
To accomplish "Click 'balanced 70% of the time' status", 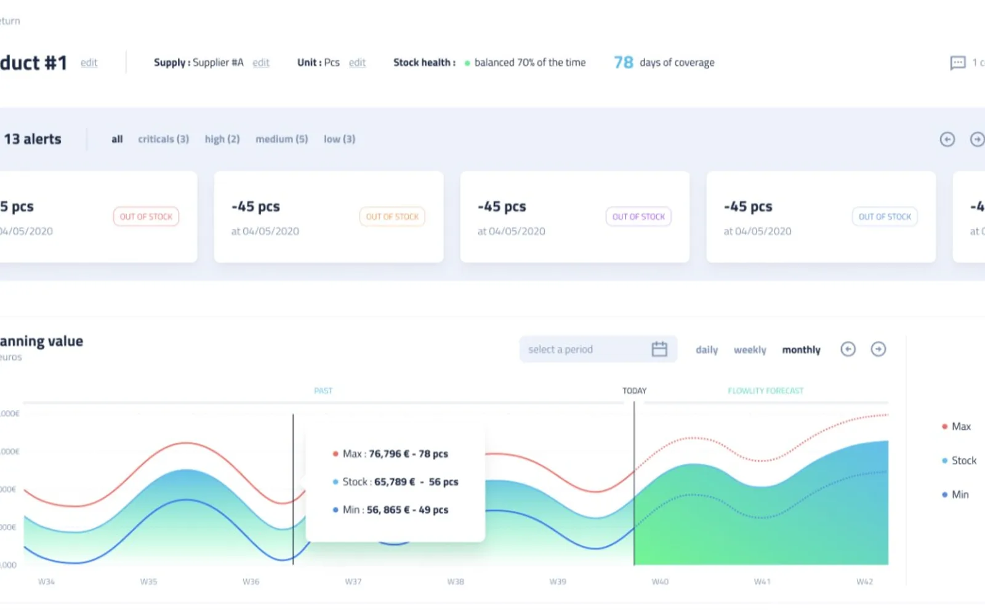I will tap(525, 63).
